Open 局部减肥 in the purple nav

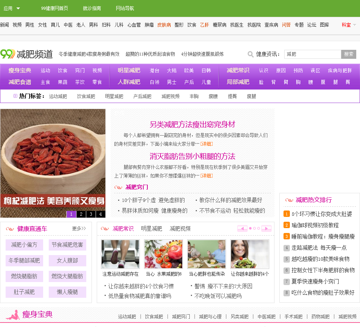[238, 82]
